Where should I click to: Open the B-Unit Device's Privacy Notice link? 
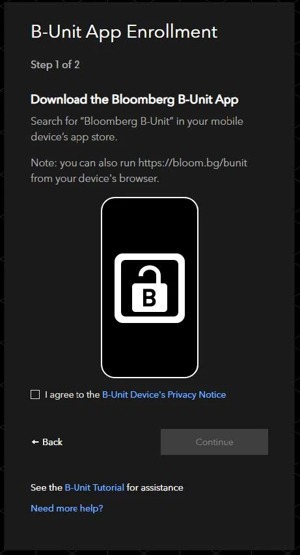164,394
